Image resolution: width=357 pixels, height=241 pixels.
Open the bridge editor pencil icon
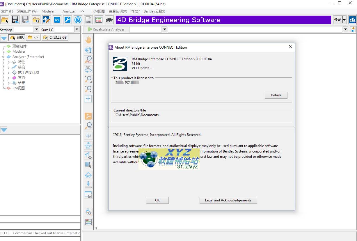pyautogui.click(x=47, y=20)
